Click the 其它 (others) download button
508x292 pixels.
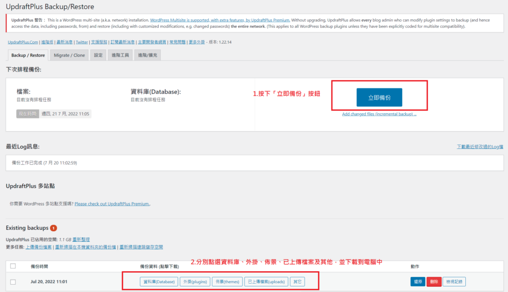click(297, 282)
